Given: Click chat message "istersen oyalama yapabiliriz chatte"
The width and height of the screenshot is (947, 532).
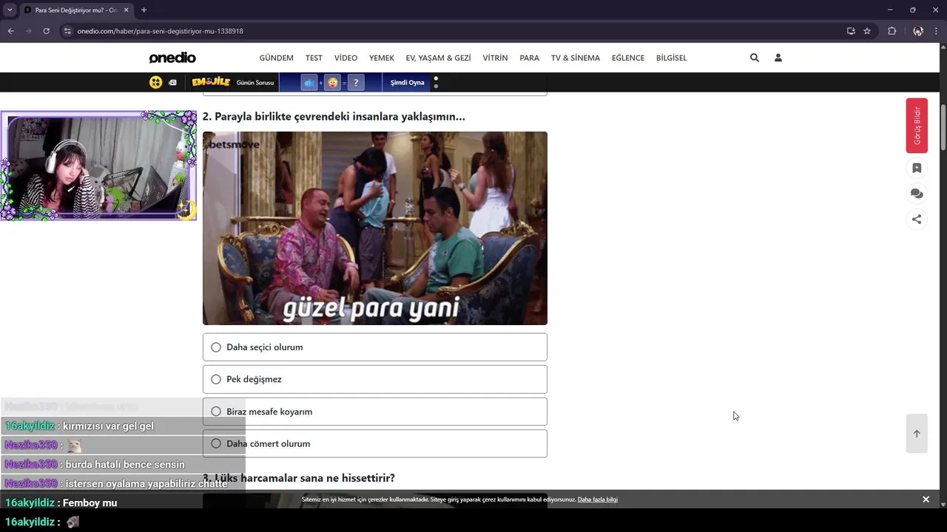Looking at the screenshot, I should [x=146, y=484].
